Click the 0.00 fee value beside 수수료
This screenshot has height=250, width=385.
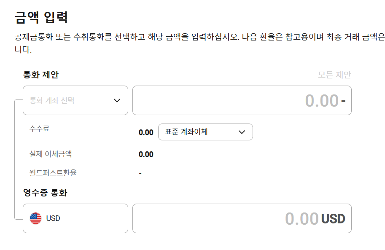146,132
